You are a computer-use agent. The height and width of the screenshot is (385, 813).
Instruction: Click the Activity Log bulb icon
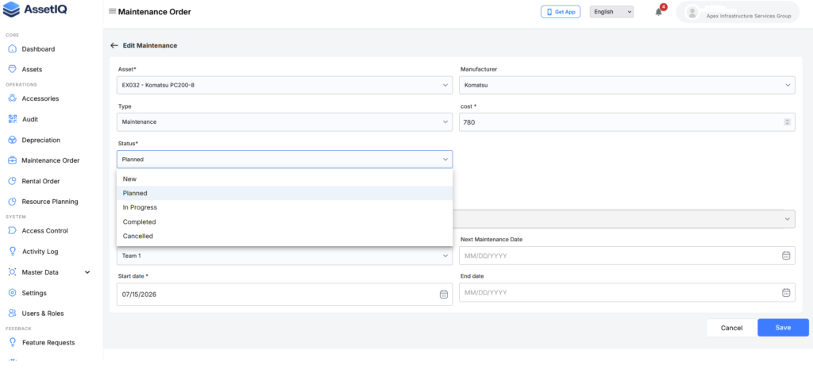point(13,252)
